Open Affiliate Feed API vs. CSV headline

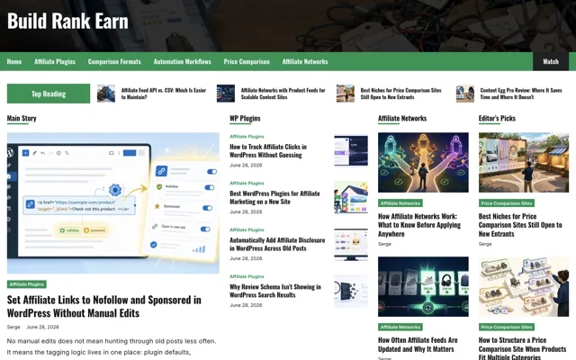click(164, 94)
